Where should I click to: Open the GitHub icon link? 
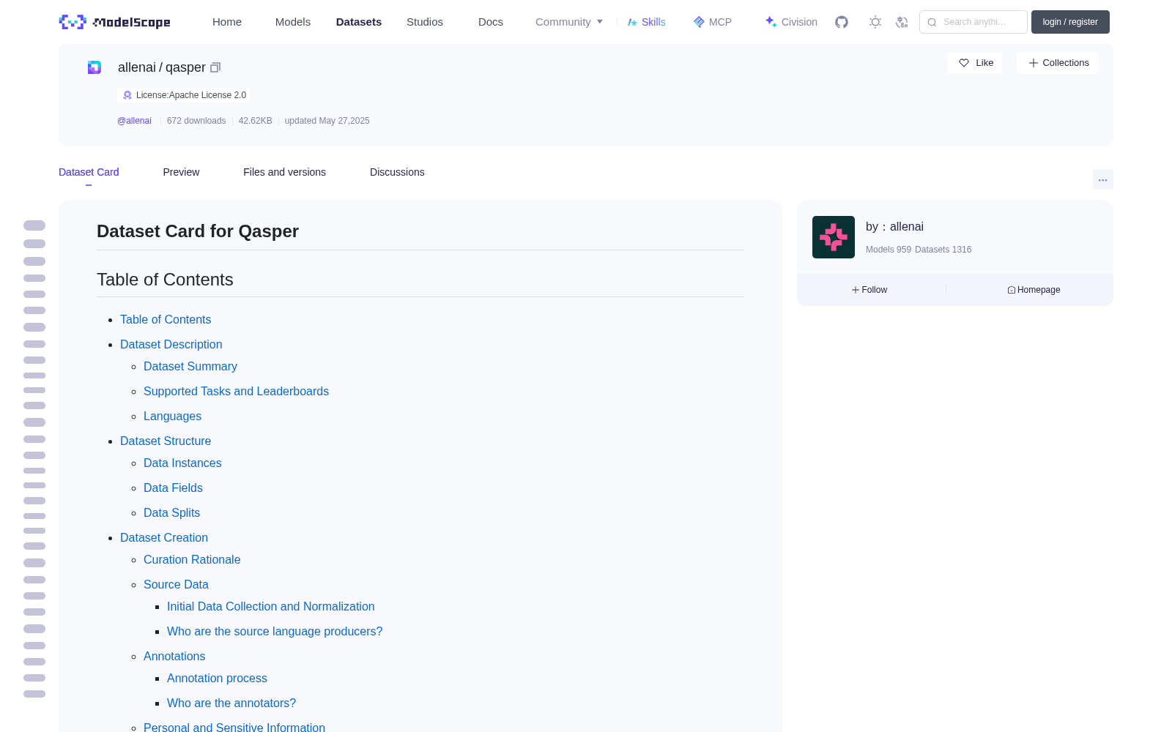tap(842, 22)
